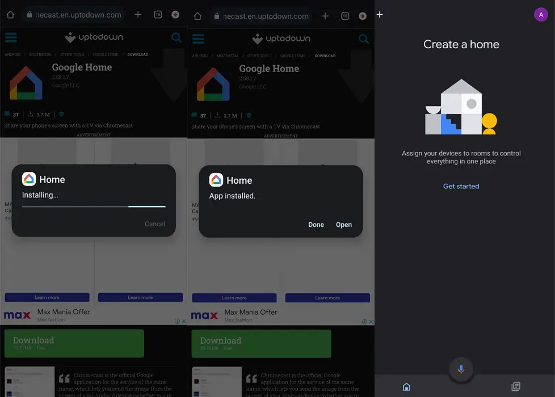Screen dimensions: 555x397
Task: Click the DOWNLOAD breadcrumb in the left screenshot
Action: (x=138, y=54)
